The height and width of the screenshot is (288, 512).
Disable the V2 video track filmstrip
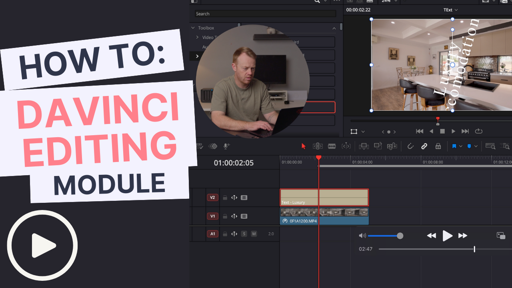(244, 198)
